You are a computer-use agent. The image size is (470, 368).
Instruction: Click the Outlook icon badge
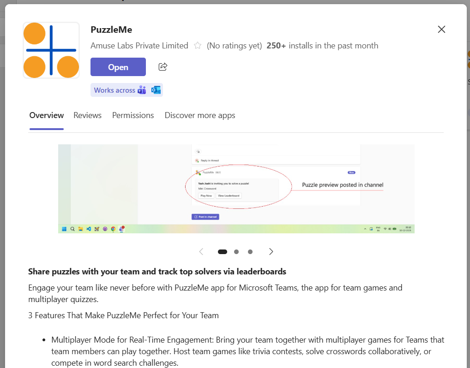[156, 90]
